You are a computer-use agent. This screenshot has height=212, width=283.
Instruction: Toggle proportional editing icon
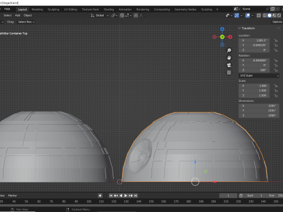(136, 15)
